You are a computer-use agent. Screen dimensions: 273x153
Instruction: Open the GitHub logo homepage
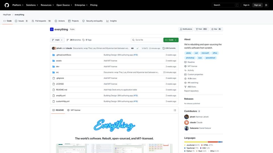[7, 5]
